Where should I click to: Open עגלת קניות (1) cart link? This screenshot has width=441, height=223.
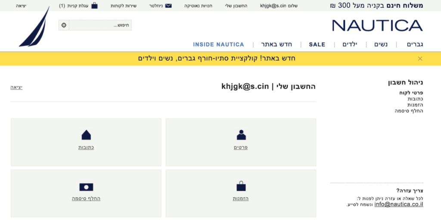click(x=74, y=6)
